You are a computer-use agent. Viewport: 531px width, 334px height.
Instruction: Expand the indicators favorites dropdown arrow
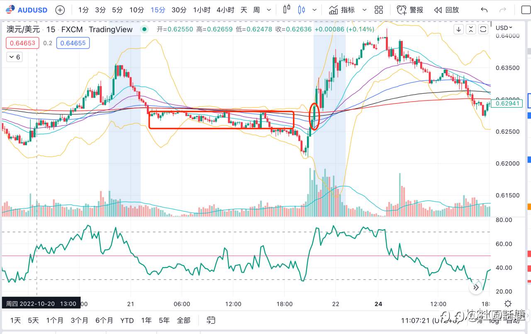(x=365, y=10)
